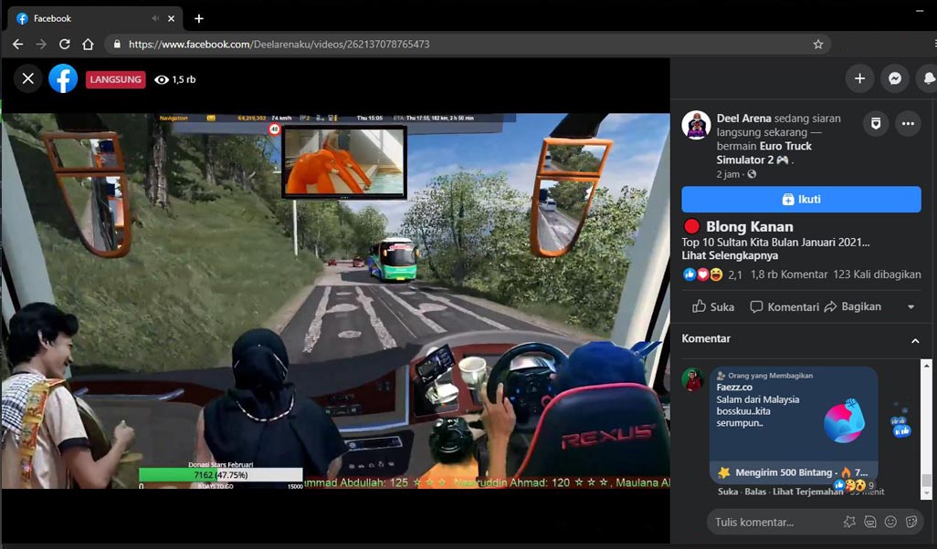The height and width of the screenshot is (549, 937).
Task: Open notifications bell
Action: coord(929,78)
